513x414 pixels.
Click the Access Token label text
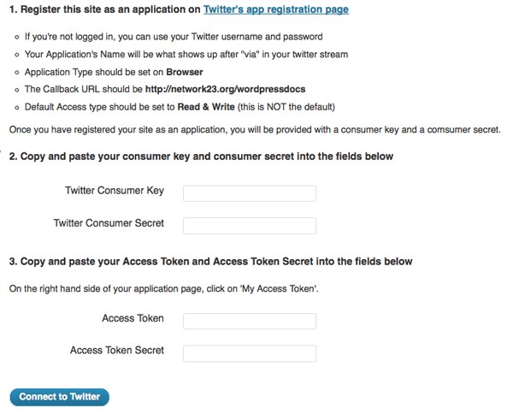pyautogui.click(x=133, y=318)
